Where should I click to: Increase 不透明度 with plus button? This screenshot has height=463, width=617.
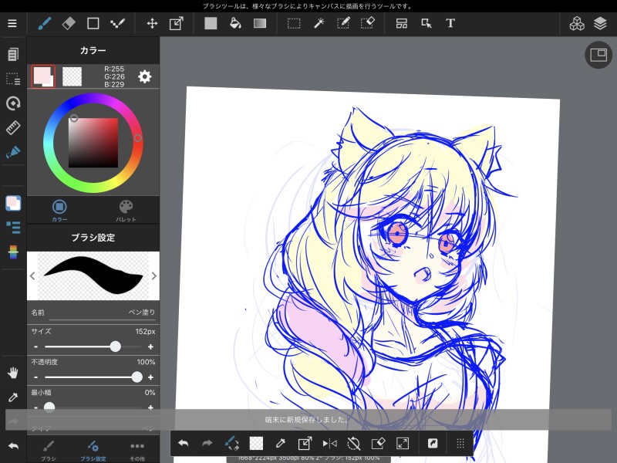[150, 377]
